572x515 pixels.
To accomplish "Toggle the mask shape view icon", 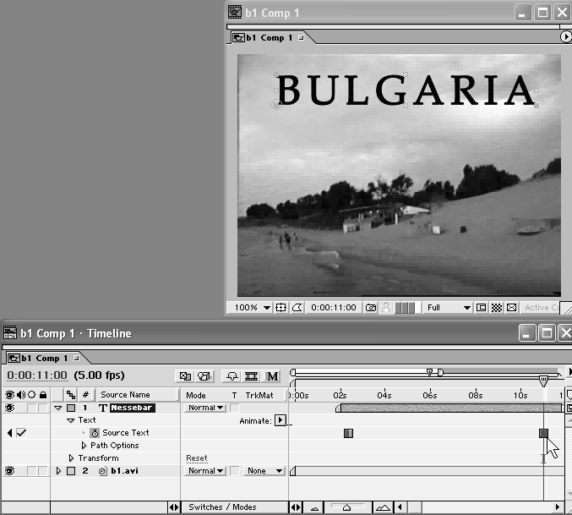I will (x=297, y=308).
